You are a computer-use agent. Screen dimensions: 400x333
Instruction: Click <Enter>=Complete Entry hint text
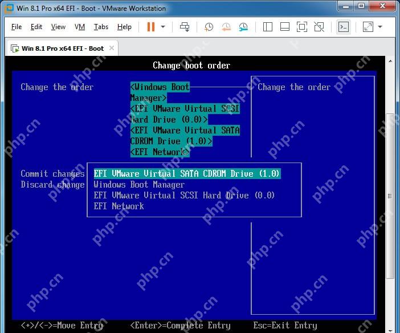point(180,326)
